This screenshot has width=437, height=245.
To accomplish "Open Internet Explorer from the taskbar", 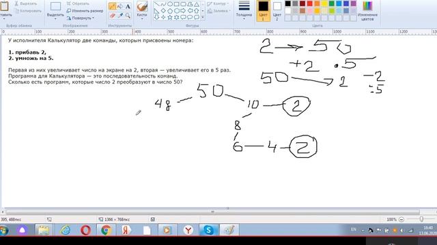I will point(65,230).
